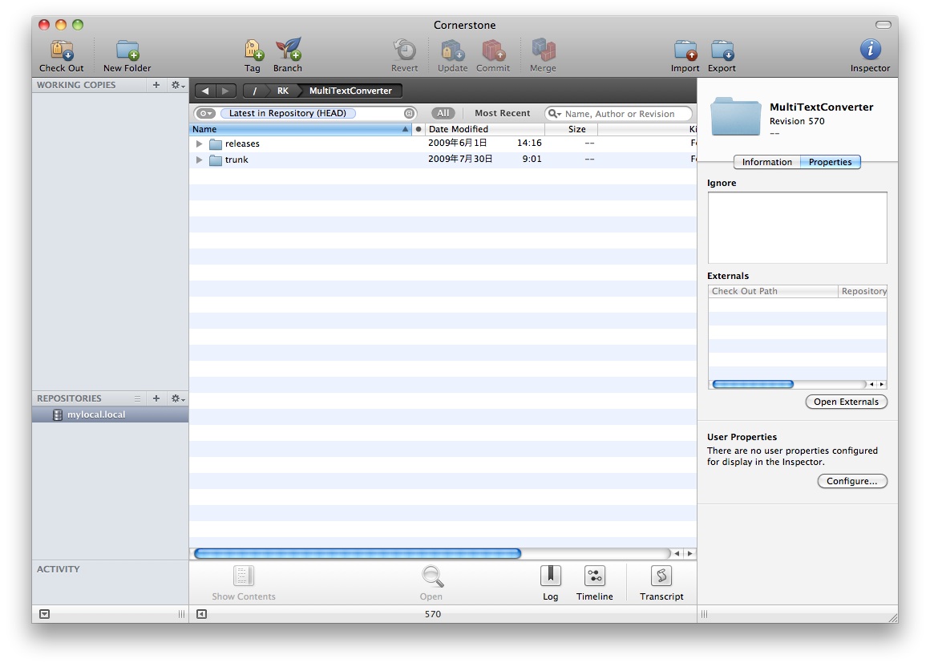Go to the RK path segment
Screen dimensions: 930x671
pos(283,91)
